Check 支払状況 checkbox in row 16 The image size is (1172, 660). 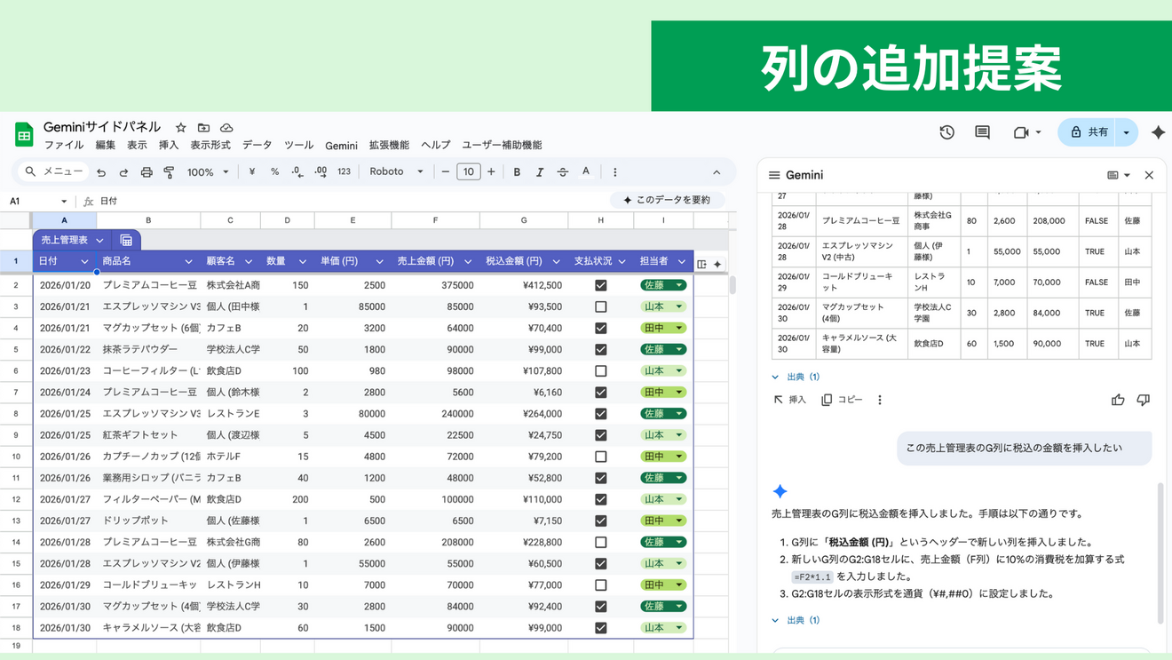pyautogui.click(x=601, y=584)
